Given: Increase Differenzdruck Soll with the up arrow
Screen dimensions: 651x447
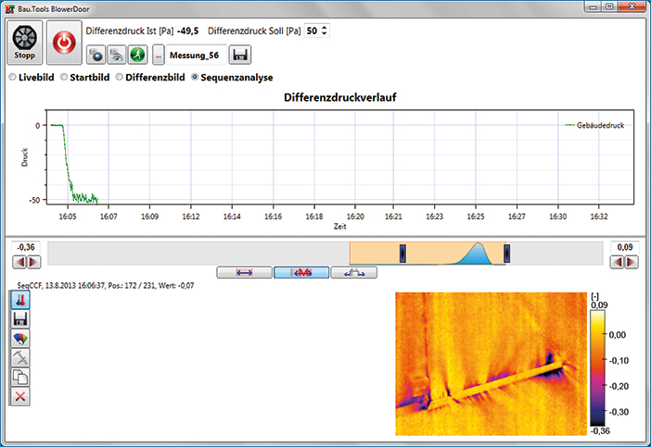Looking at the screenshot, I should tap(325, 28).
